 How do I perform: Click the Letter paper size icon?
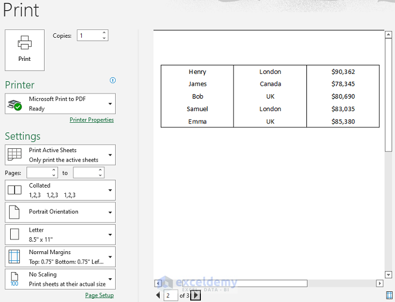click(x=14, y=234)
